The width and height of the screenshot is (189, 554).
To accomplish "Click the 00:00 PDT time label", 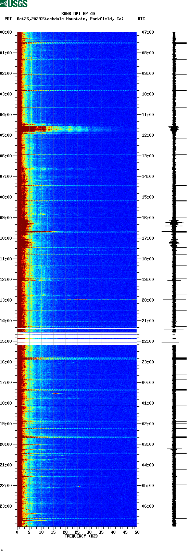I will [6, 32].
